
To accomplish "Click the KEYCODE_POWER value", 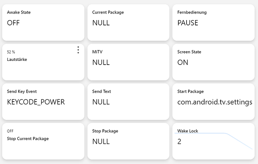I will 36,102.
